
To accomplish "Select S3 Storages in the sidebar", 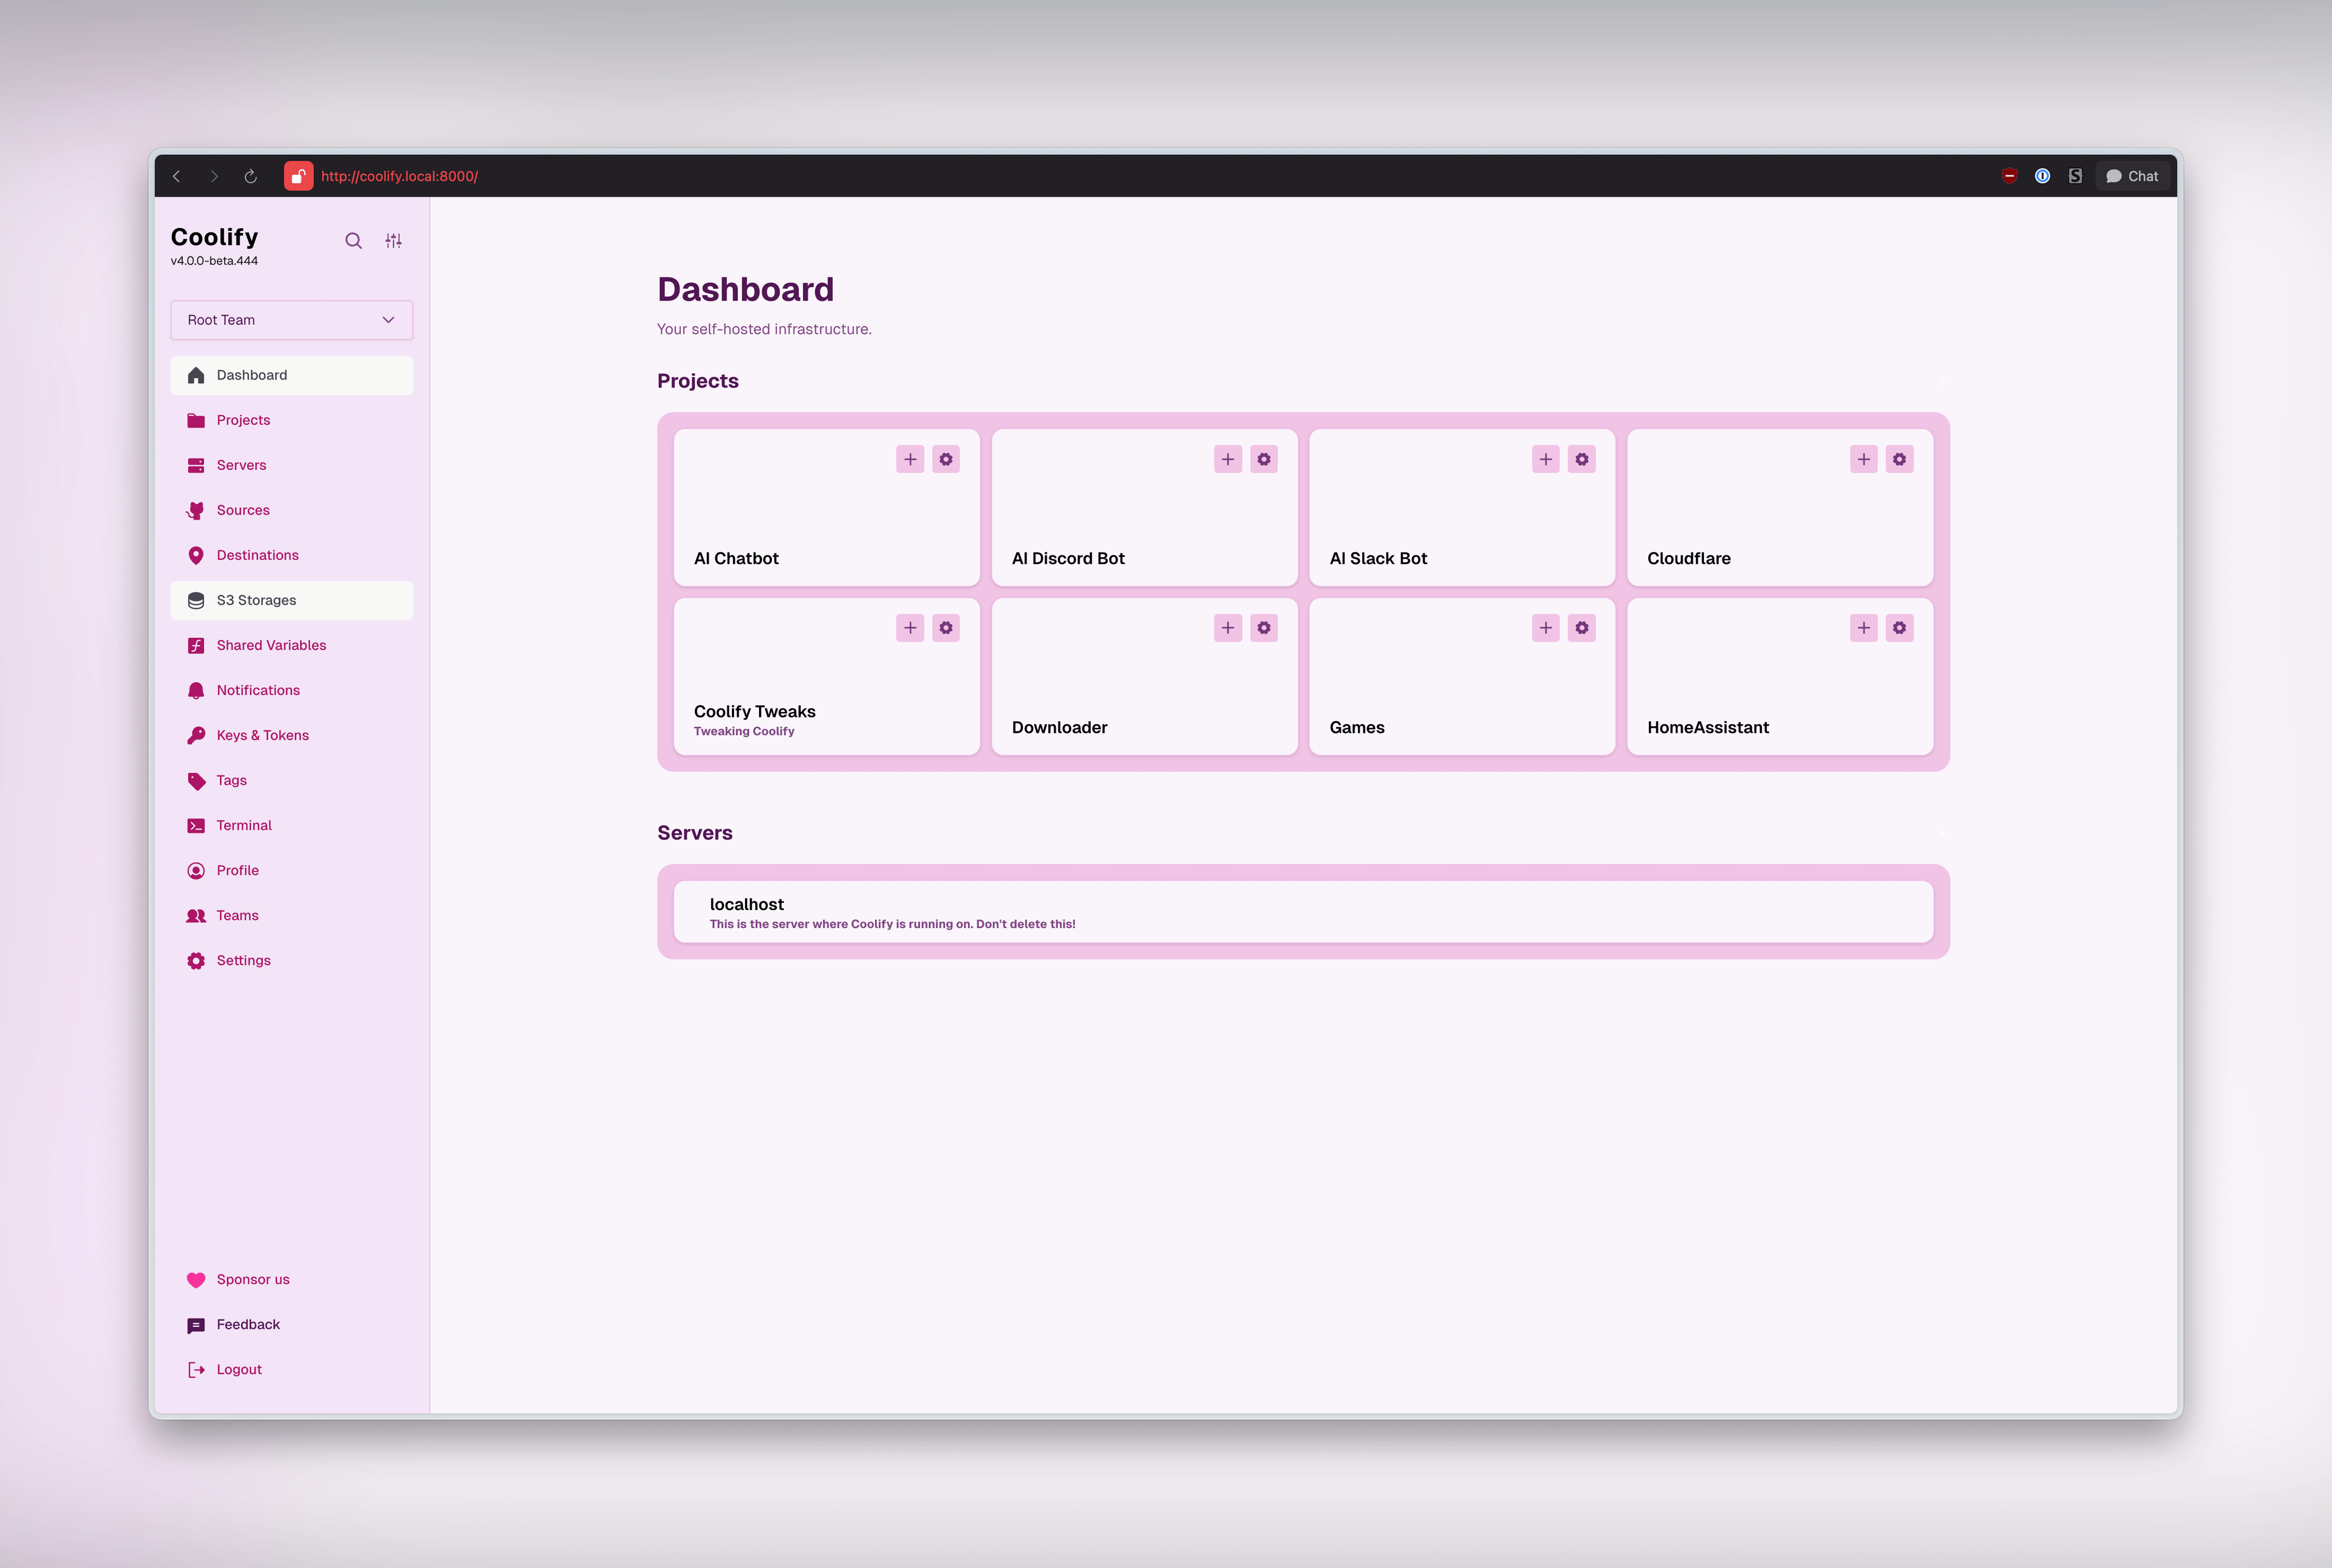I will click(x=256, y=600).
